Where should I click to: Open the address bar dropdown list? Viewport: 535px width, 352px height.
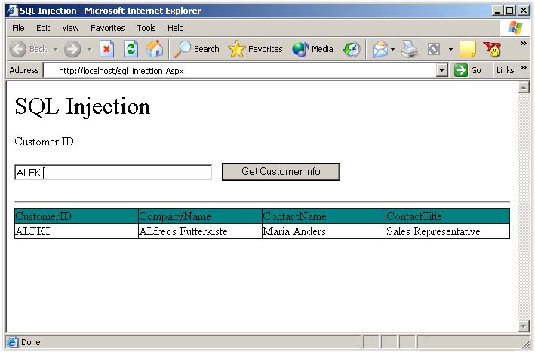pos(442,70)
